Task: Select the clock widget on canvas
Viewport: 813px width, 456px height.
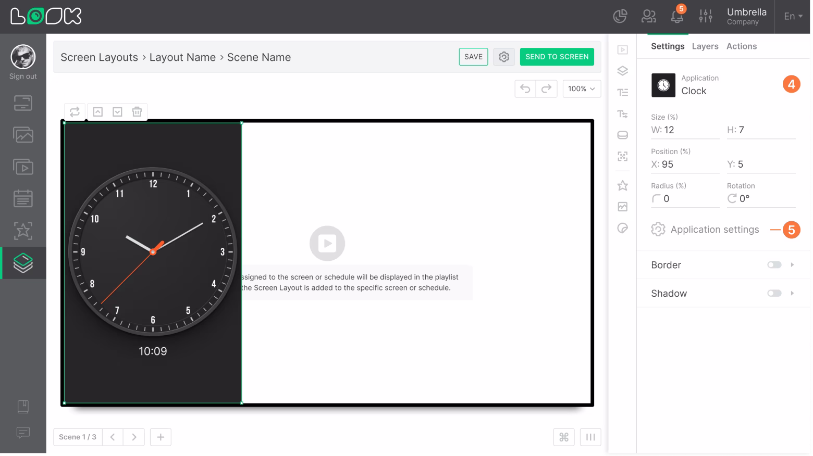Action: tap(153, 263)
